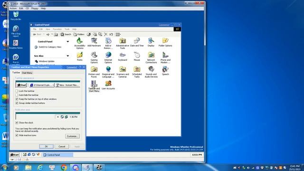Open File menu in Control Panel
The width and height of the screenshot is (304, 171).
[x=35, y=29]
